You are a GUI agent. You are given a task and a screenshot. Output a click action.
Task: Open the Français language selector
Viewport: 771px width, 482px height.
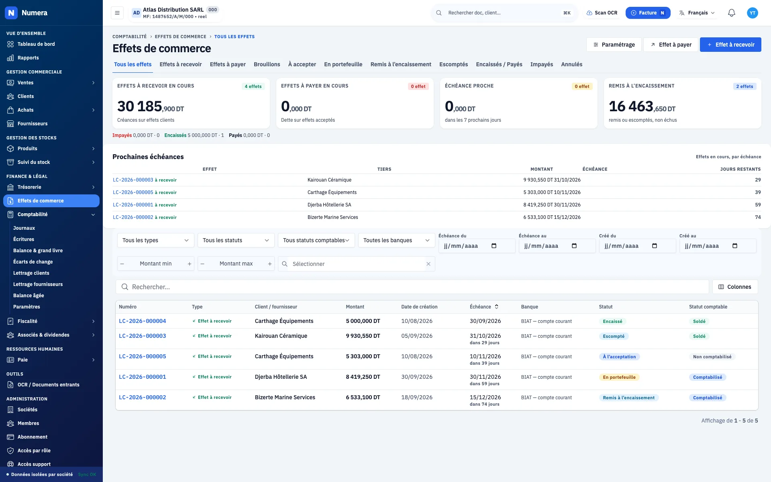(697, 13)
